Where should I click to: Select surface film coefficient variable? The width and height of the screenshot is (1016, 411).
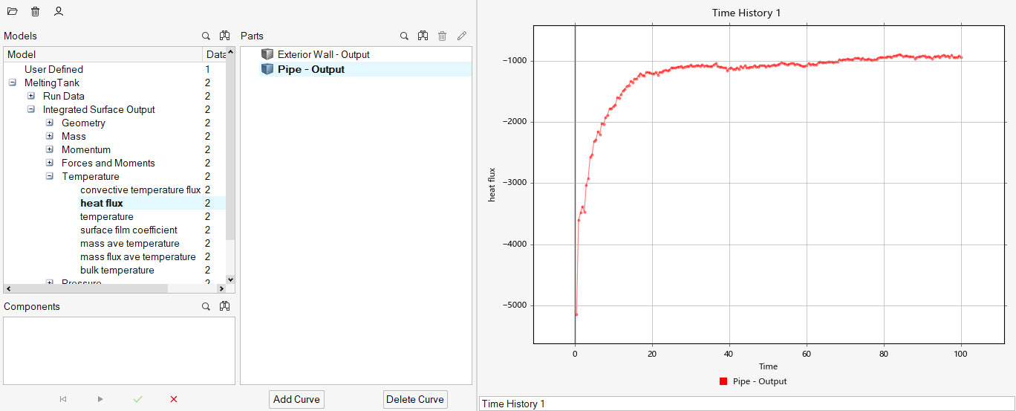tap(128, 230)
